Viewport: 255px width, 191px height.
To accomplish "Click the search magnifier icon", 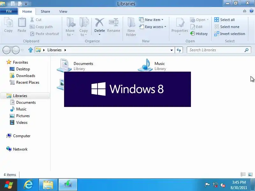I will (246, 50).
